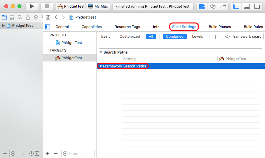Open the Version editor
Screen dimensions: 265x158
224,6
